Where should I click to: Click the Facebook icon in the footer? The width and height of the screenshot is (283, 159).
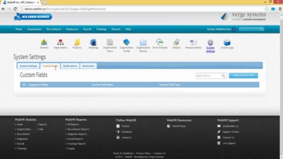(x=118, y=132)
